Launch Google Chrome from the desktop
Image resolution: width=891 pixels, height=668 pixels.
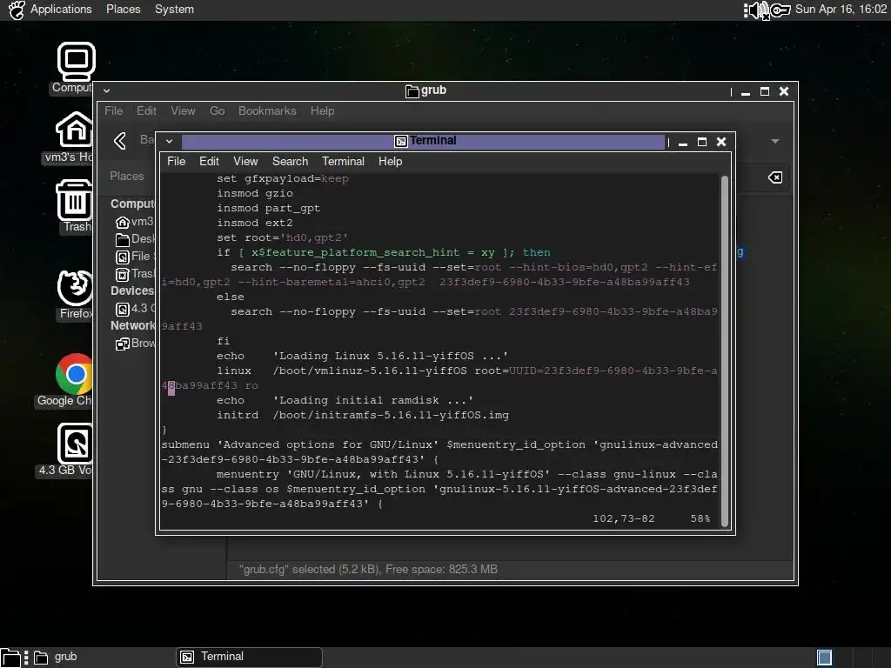click(x=75, y=374)
